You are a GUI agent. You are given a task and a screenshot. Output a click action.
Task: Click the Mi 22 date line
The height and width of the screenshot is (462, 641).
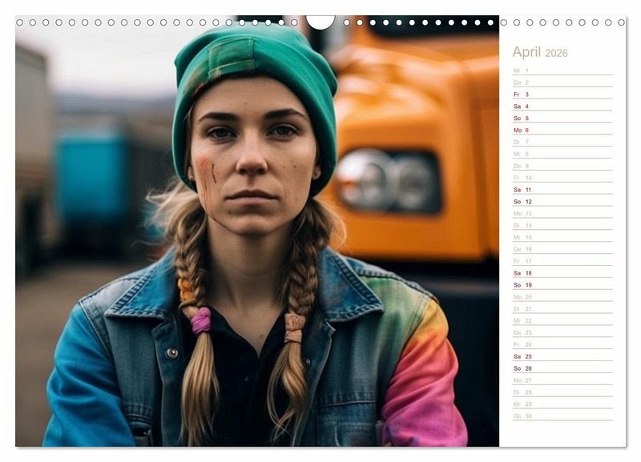pyautogui.click(x=562, y=320)
